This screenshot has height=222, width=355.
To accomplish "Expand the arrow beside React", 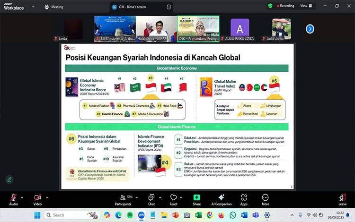I will click(181, 197).
